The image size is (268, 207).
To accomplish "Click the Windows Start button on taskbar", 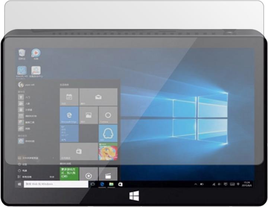I will [19, 184].
